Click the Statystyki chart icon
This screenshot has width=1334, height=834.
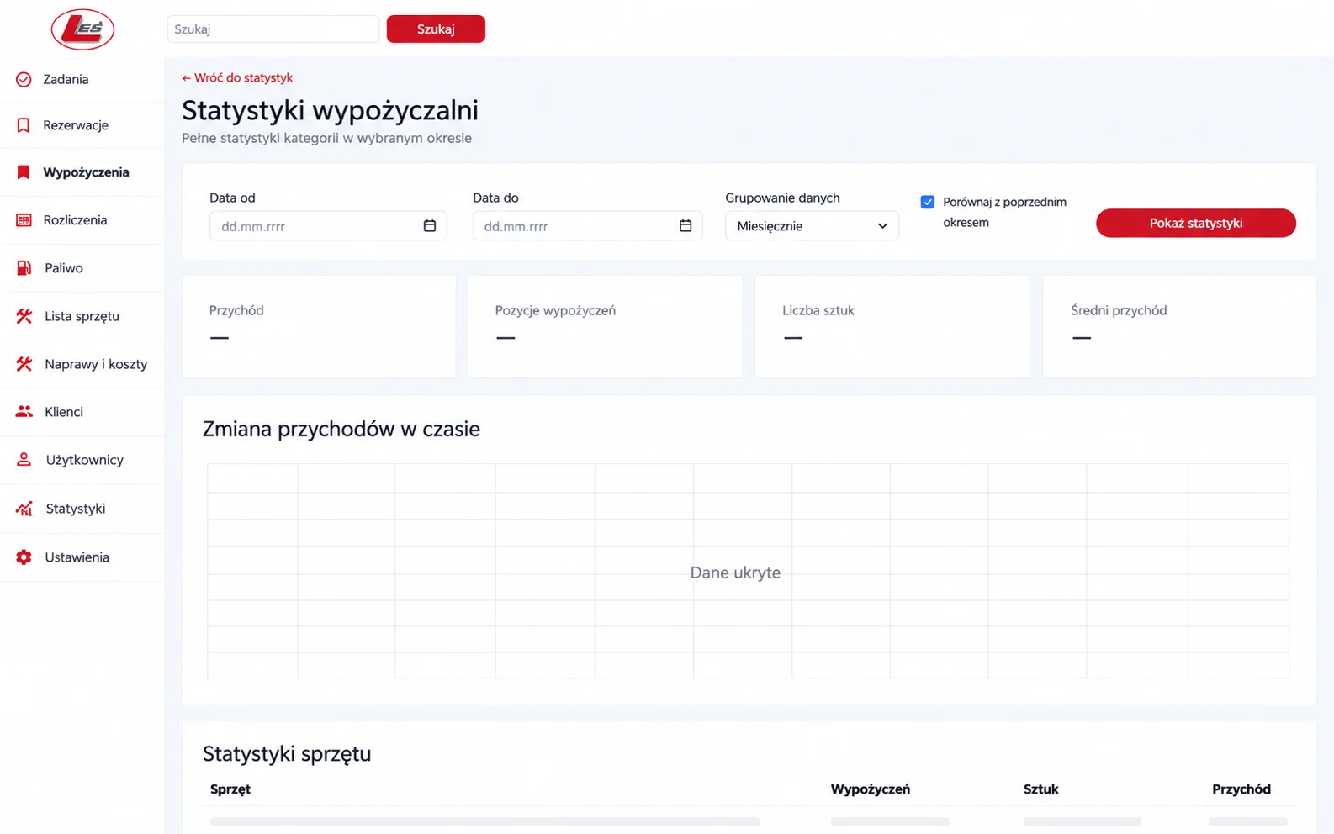coord(24,509)
